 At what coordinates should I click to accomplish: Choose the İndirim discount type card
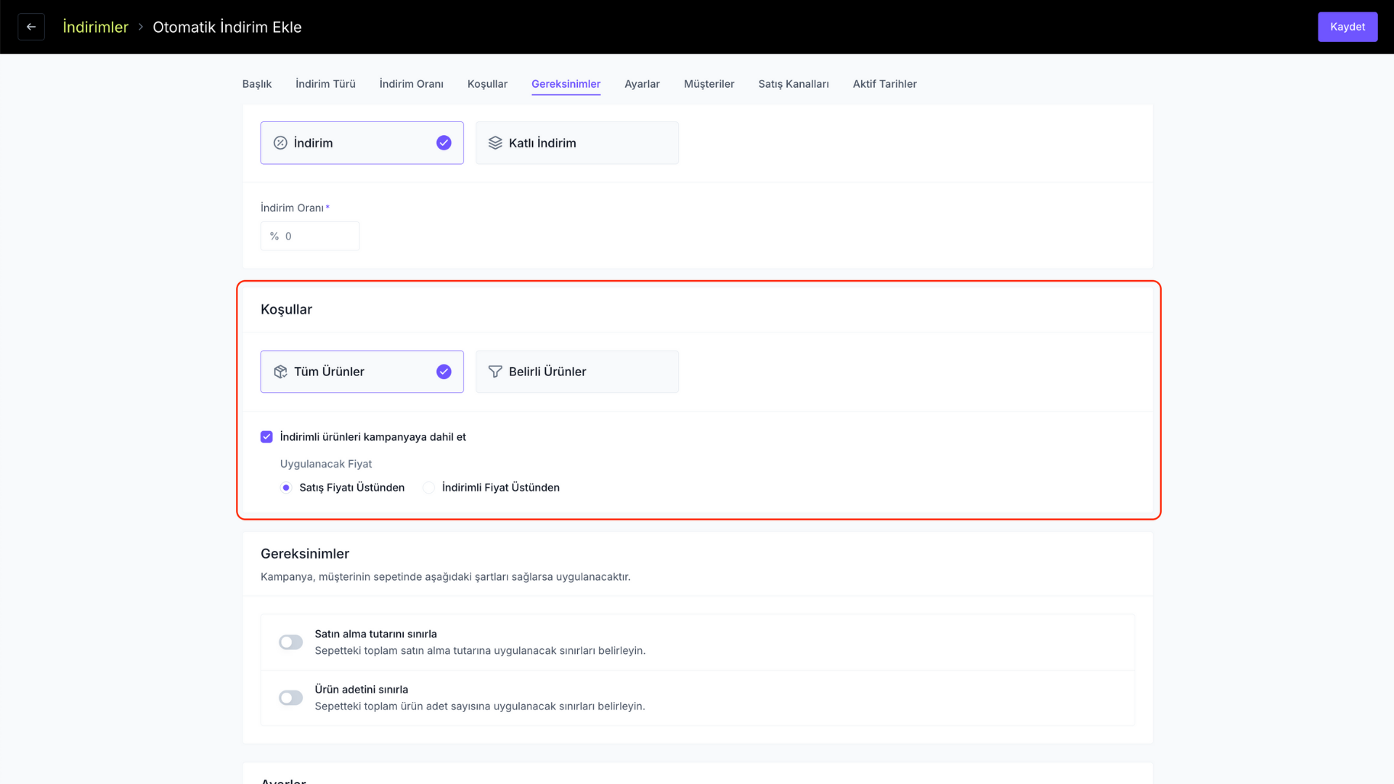[x=362, y=143]
